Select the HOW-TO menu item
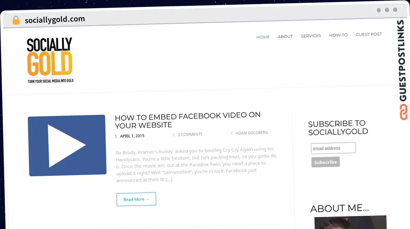 pos(338,35)
